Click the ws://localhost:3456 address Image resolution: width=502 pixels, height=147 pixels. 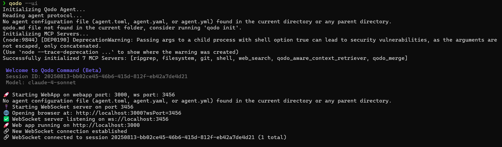pyautogui.click(x=138, y=119)
